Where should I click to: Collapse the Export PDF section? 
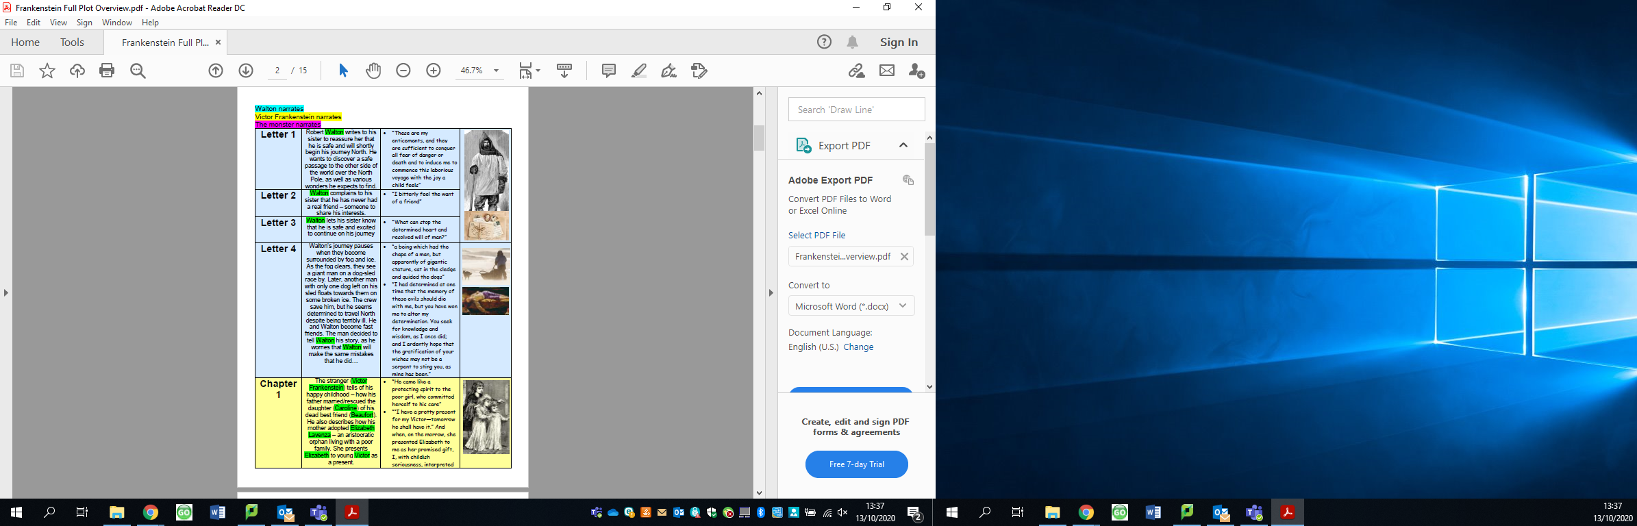[x=903, y=145]
